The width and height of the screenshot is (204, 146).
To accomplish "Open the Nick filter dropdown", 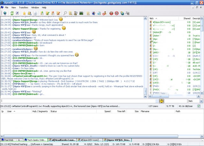I will (201, 101).
